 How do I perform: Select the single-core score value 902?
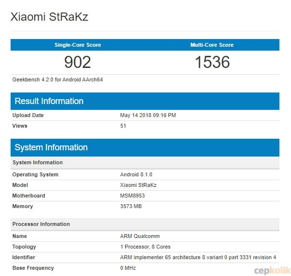78,62
